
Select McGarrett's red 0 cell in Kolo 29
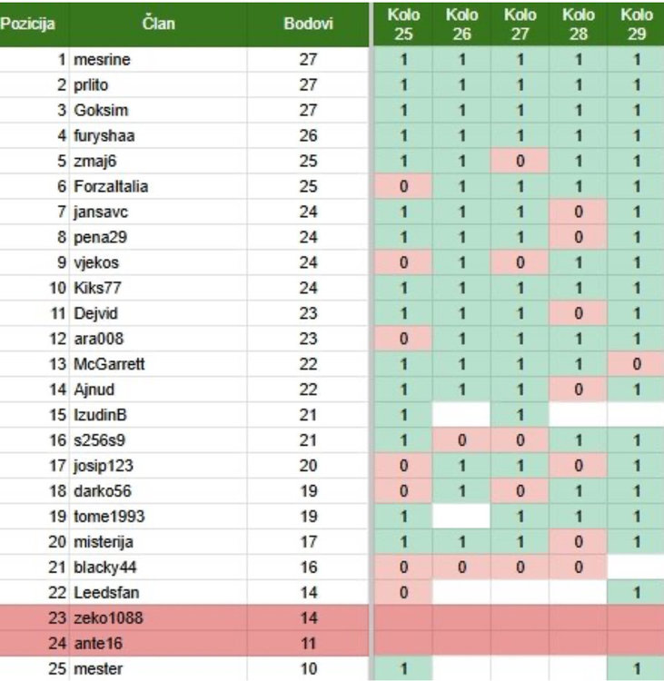click(x=636, y=364)
